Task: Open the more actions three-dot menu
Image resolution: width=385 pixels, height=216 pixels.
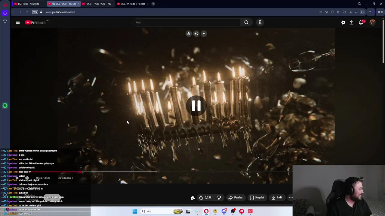Action: tap(291, 197)
